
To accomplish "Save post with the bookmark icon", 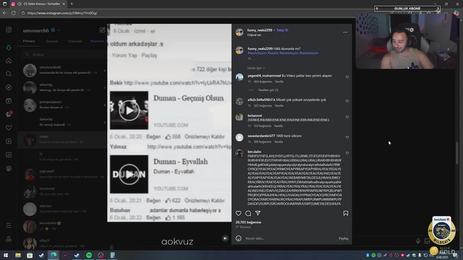I will click(346, 213).
